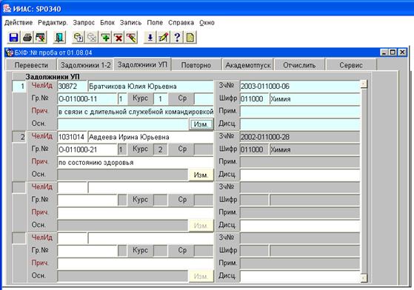
Task: Click the text Химия in Авдеева record
Action: (x=280, y=149)
